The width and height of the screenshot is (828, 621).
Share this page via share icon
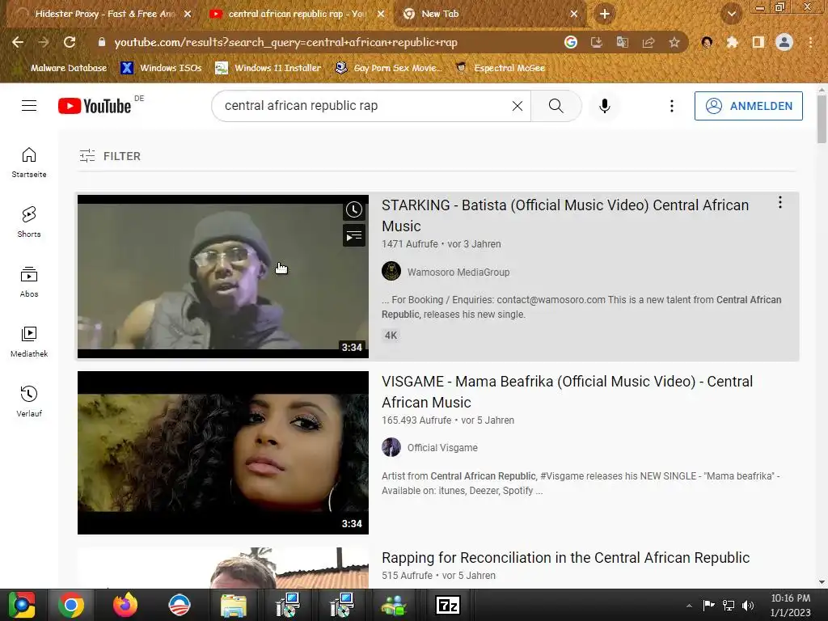[x=648, y=42]
